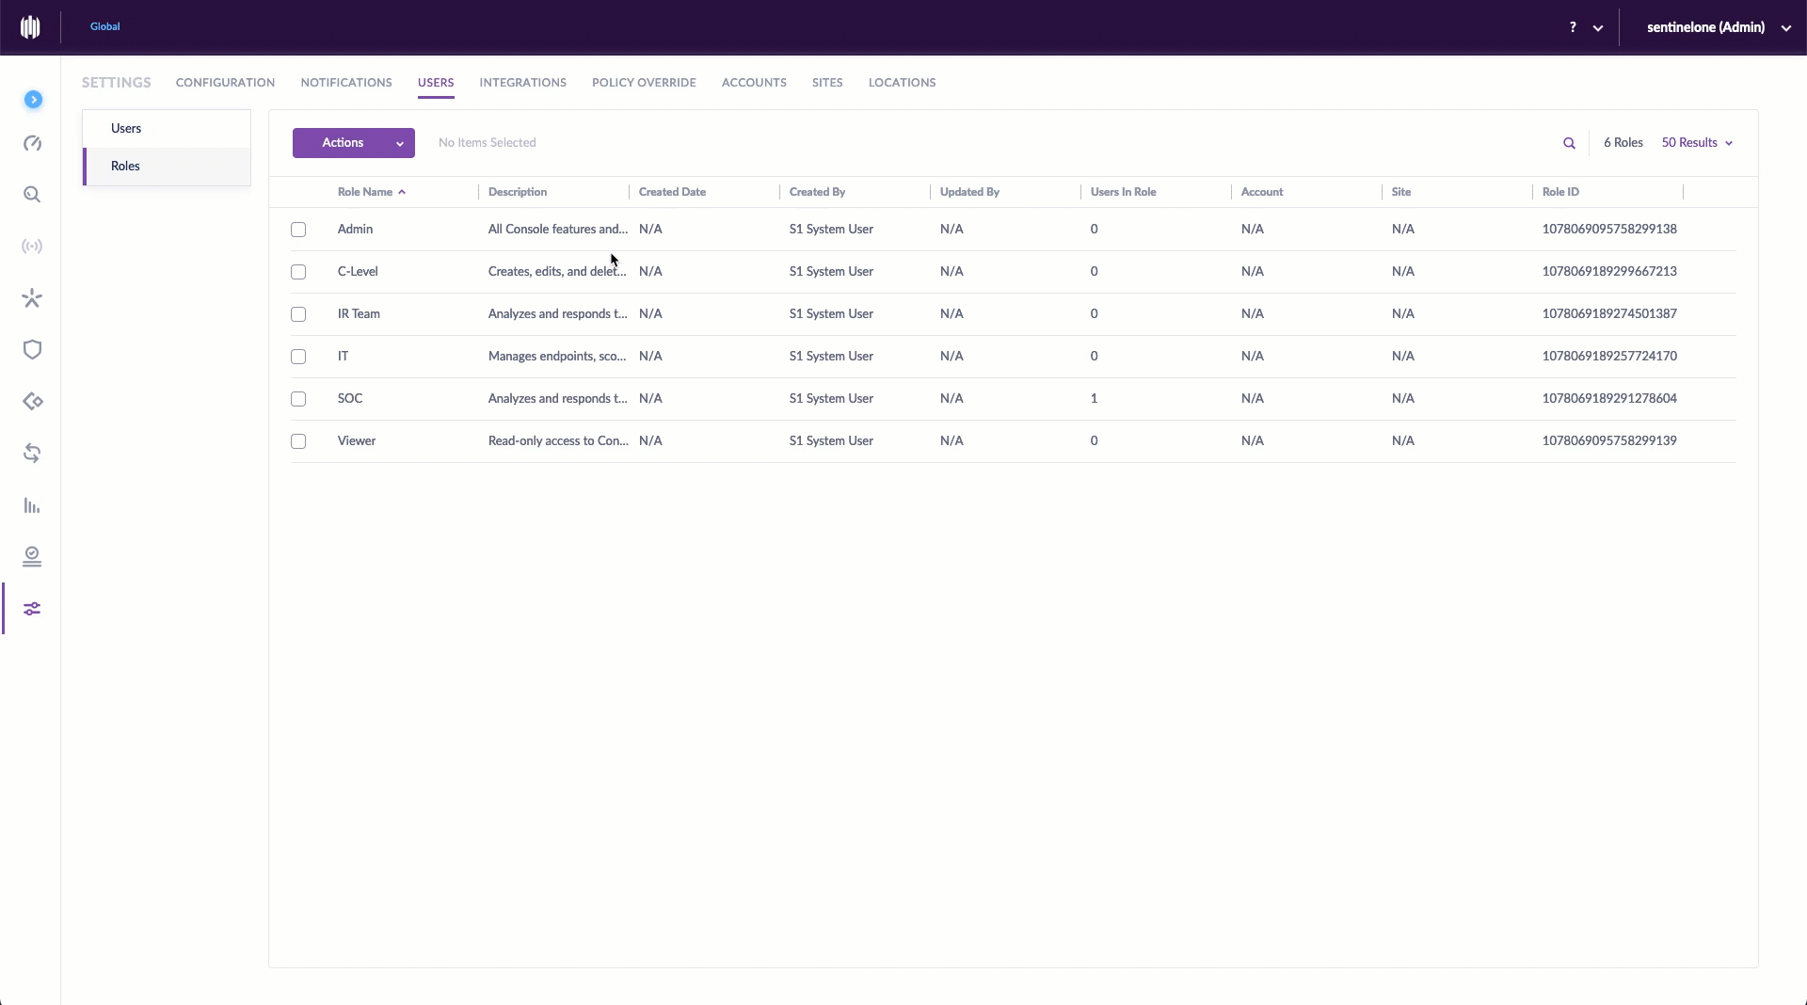This screenshot has width=1807, height=1005.
Task: Open the magnifier search icon in sidebar
Action: click(32, 195)
